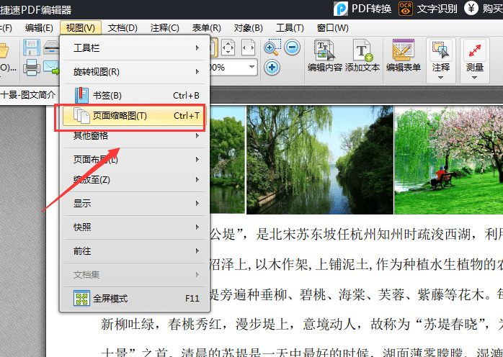This screenshot has width=503, height=357.
Task: Select the fit width view icon
Action: tap(248, 48)
